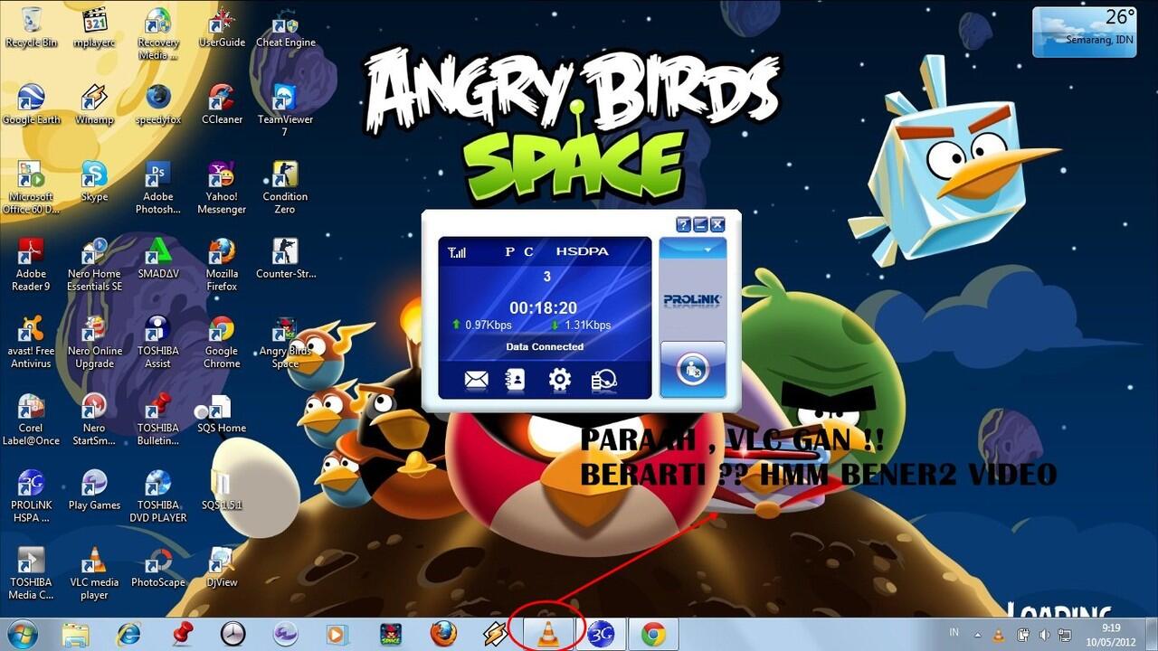The height and width of the screenshot is (651, 1158).
Task: Show hidden system tray icons arrow
Action: (x=978, y=635)
